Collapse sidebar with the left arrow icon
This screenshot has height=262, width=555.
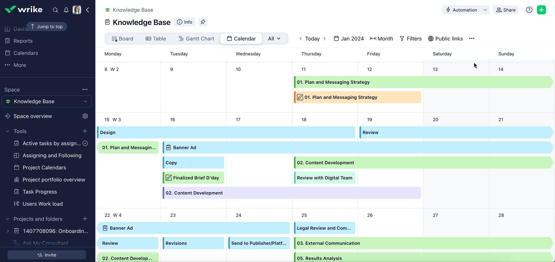pos(88,10)
